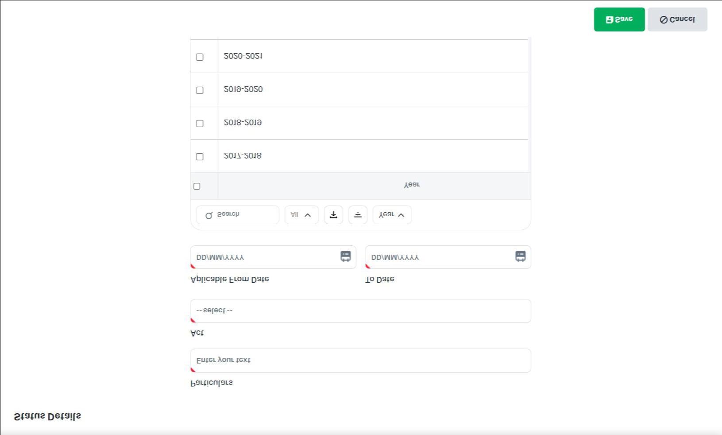The width and height of the screenshot is (722, 435).
Task: Tick the checkbox for 2020-2021
Action: pos(200,57)
